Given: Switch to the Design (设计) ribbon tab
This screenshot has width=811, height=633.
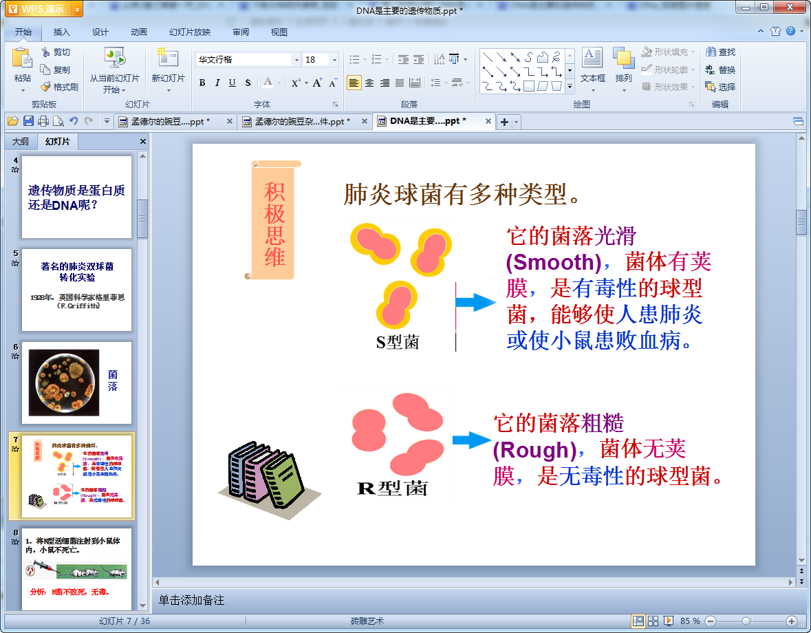Looking at the screenshot, I should [100, 32].
